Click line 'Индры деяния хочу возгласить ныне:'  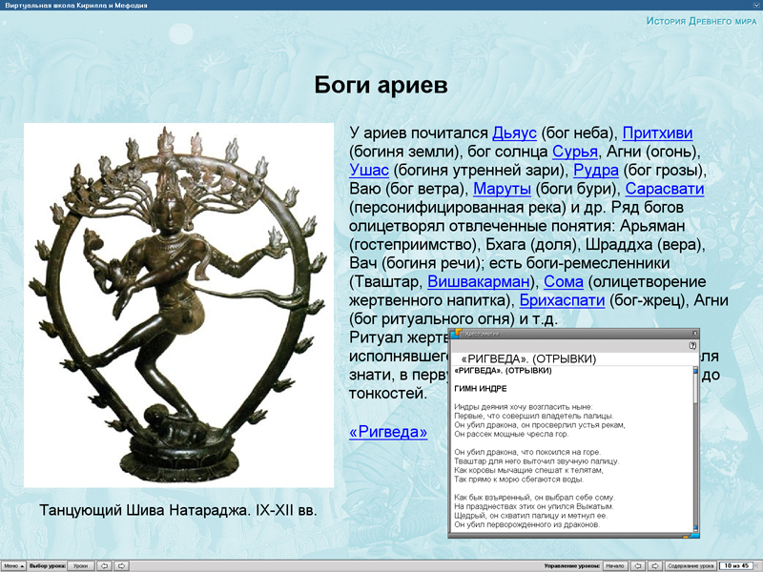point(524,407)
